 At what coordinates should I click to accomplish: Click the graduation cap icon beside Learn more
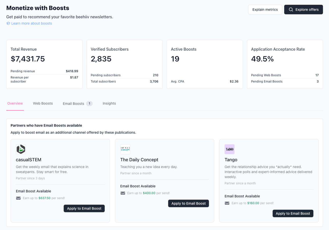coord(8,23)
